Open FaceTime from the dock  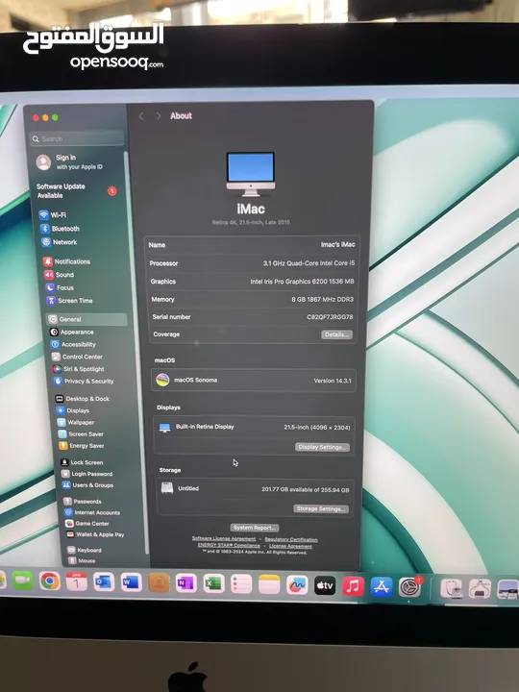click(x=22, y=581)
